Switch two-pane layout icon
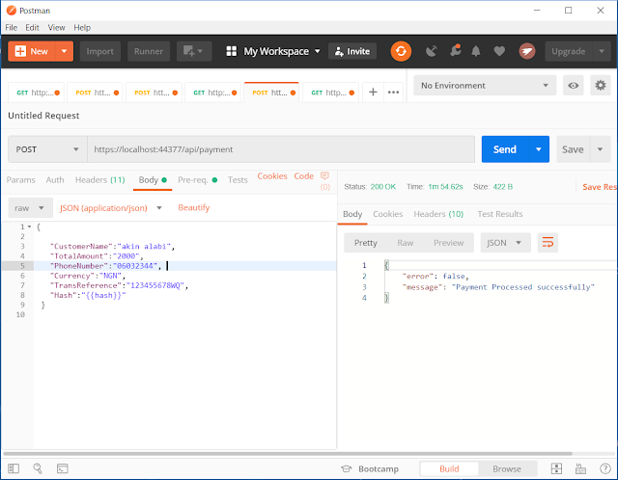 [x=556, y=468]
